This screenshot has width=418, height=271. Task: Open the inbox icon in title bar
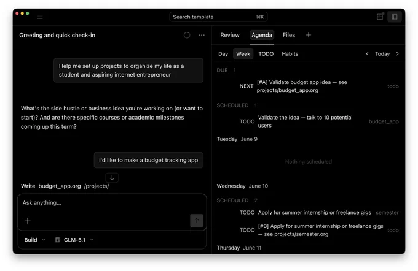coord(380,17)
